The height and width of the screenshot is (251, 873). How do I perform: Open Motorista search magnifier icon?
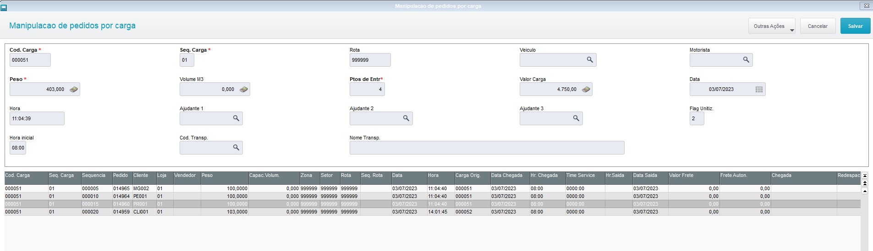[x=746, y=60]
